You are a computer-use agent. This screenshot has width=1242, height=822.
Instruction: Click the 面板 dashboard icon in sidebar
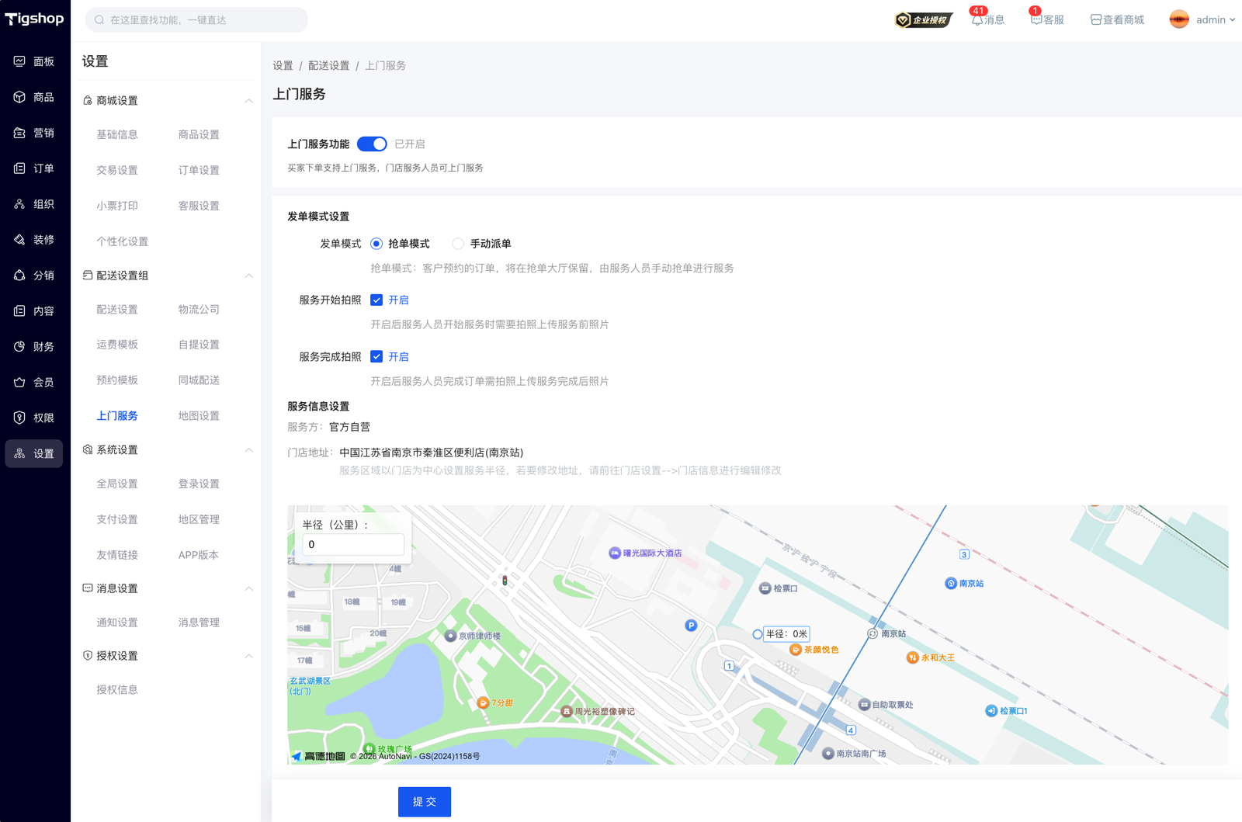point(19,61)
